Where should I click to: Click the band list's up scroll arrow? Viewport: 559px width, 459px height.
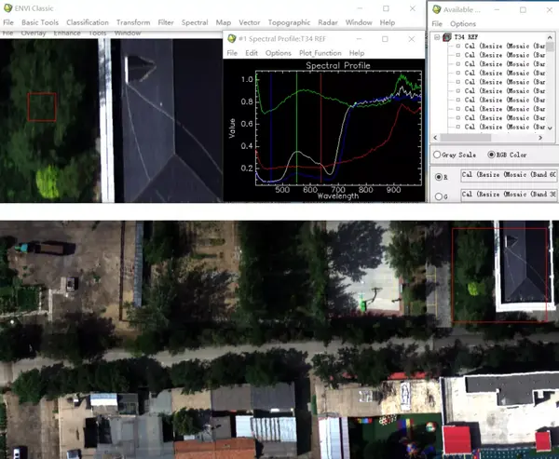pyautogui.click(x=550, y=37)
